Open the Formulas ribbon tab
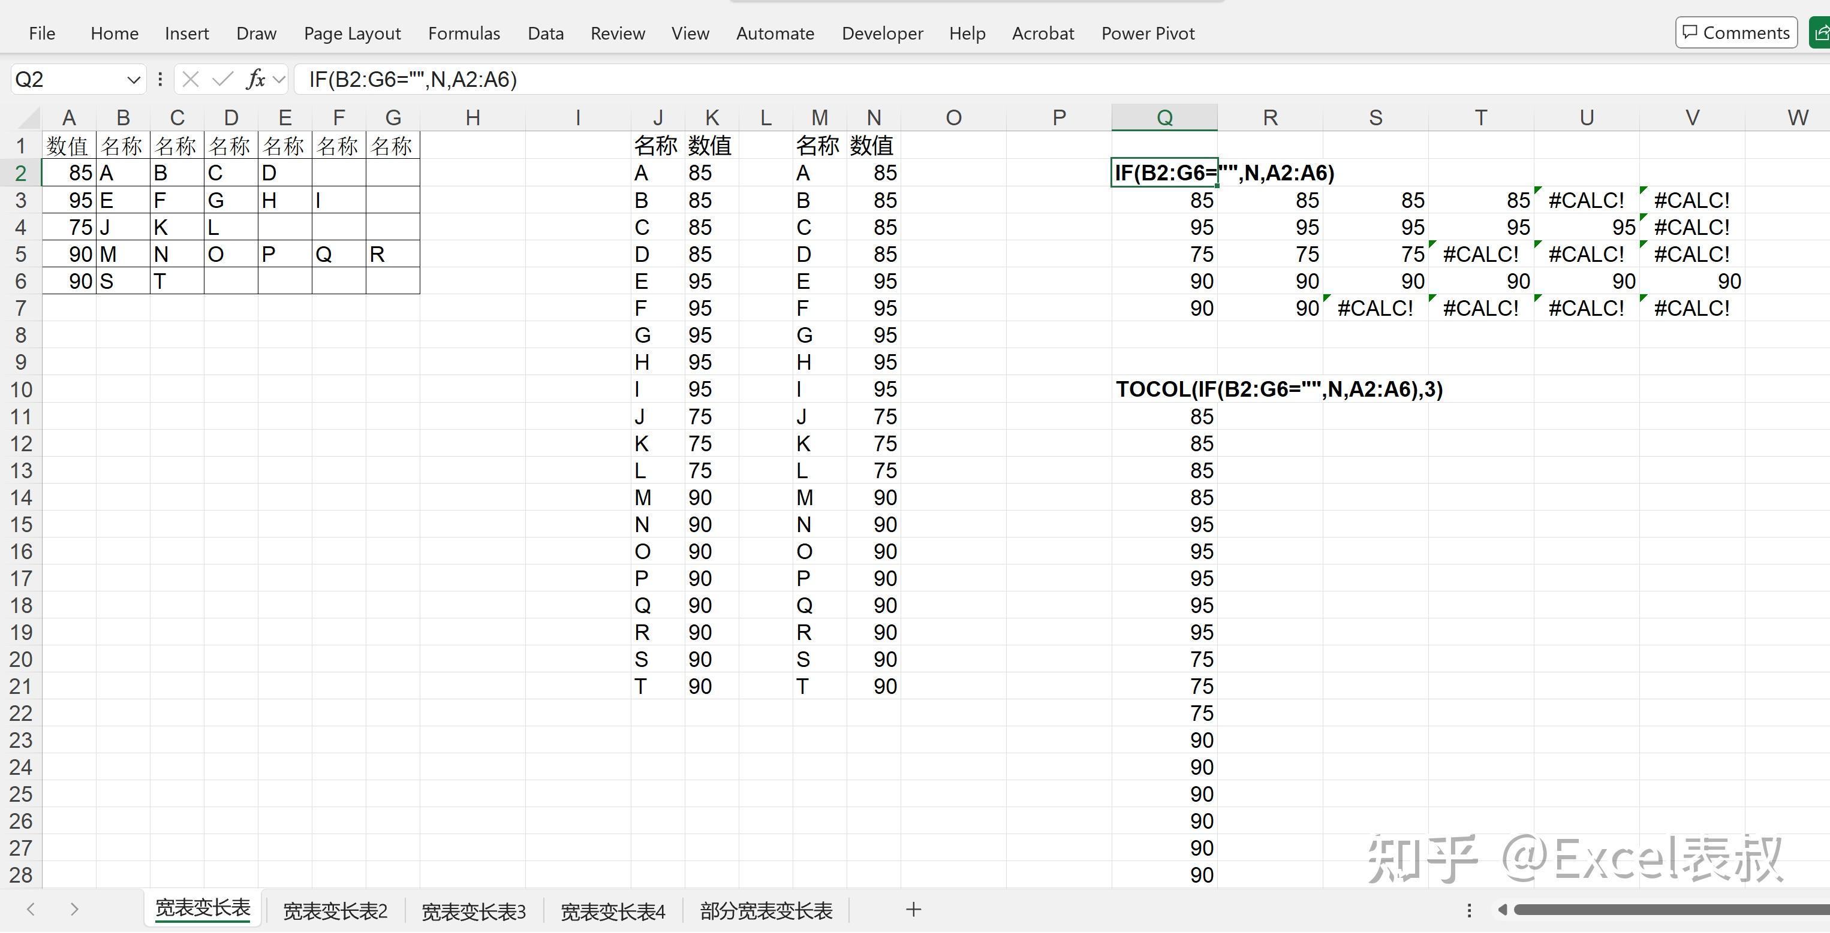The width and height of the screenshot is (1830, 933). [x=464, y=34]
